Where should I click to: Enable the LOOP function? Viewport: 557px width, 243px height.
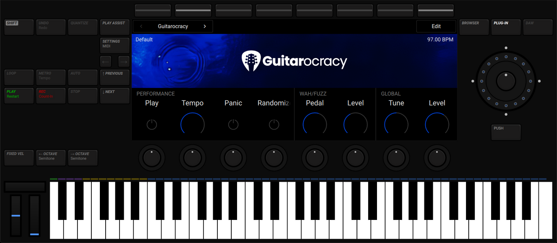click(19, 77)
